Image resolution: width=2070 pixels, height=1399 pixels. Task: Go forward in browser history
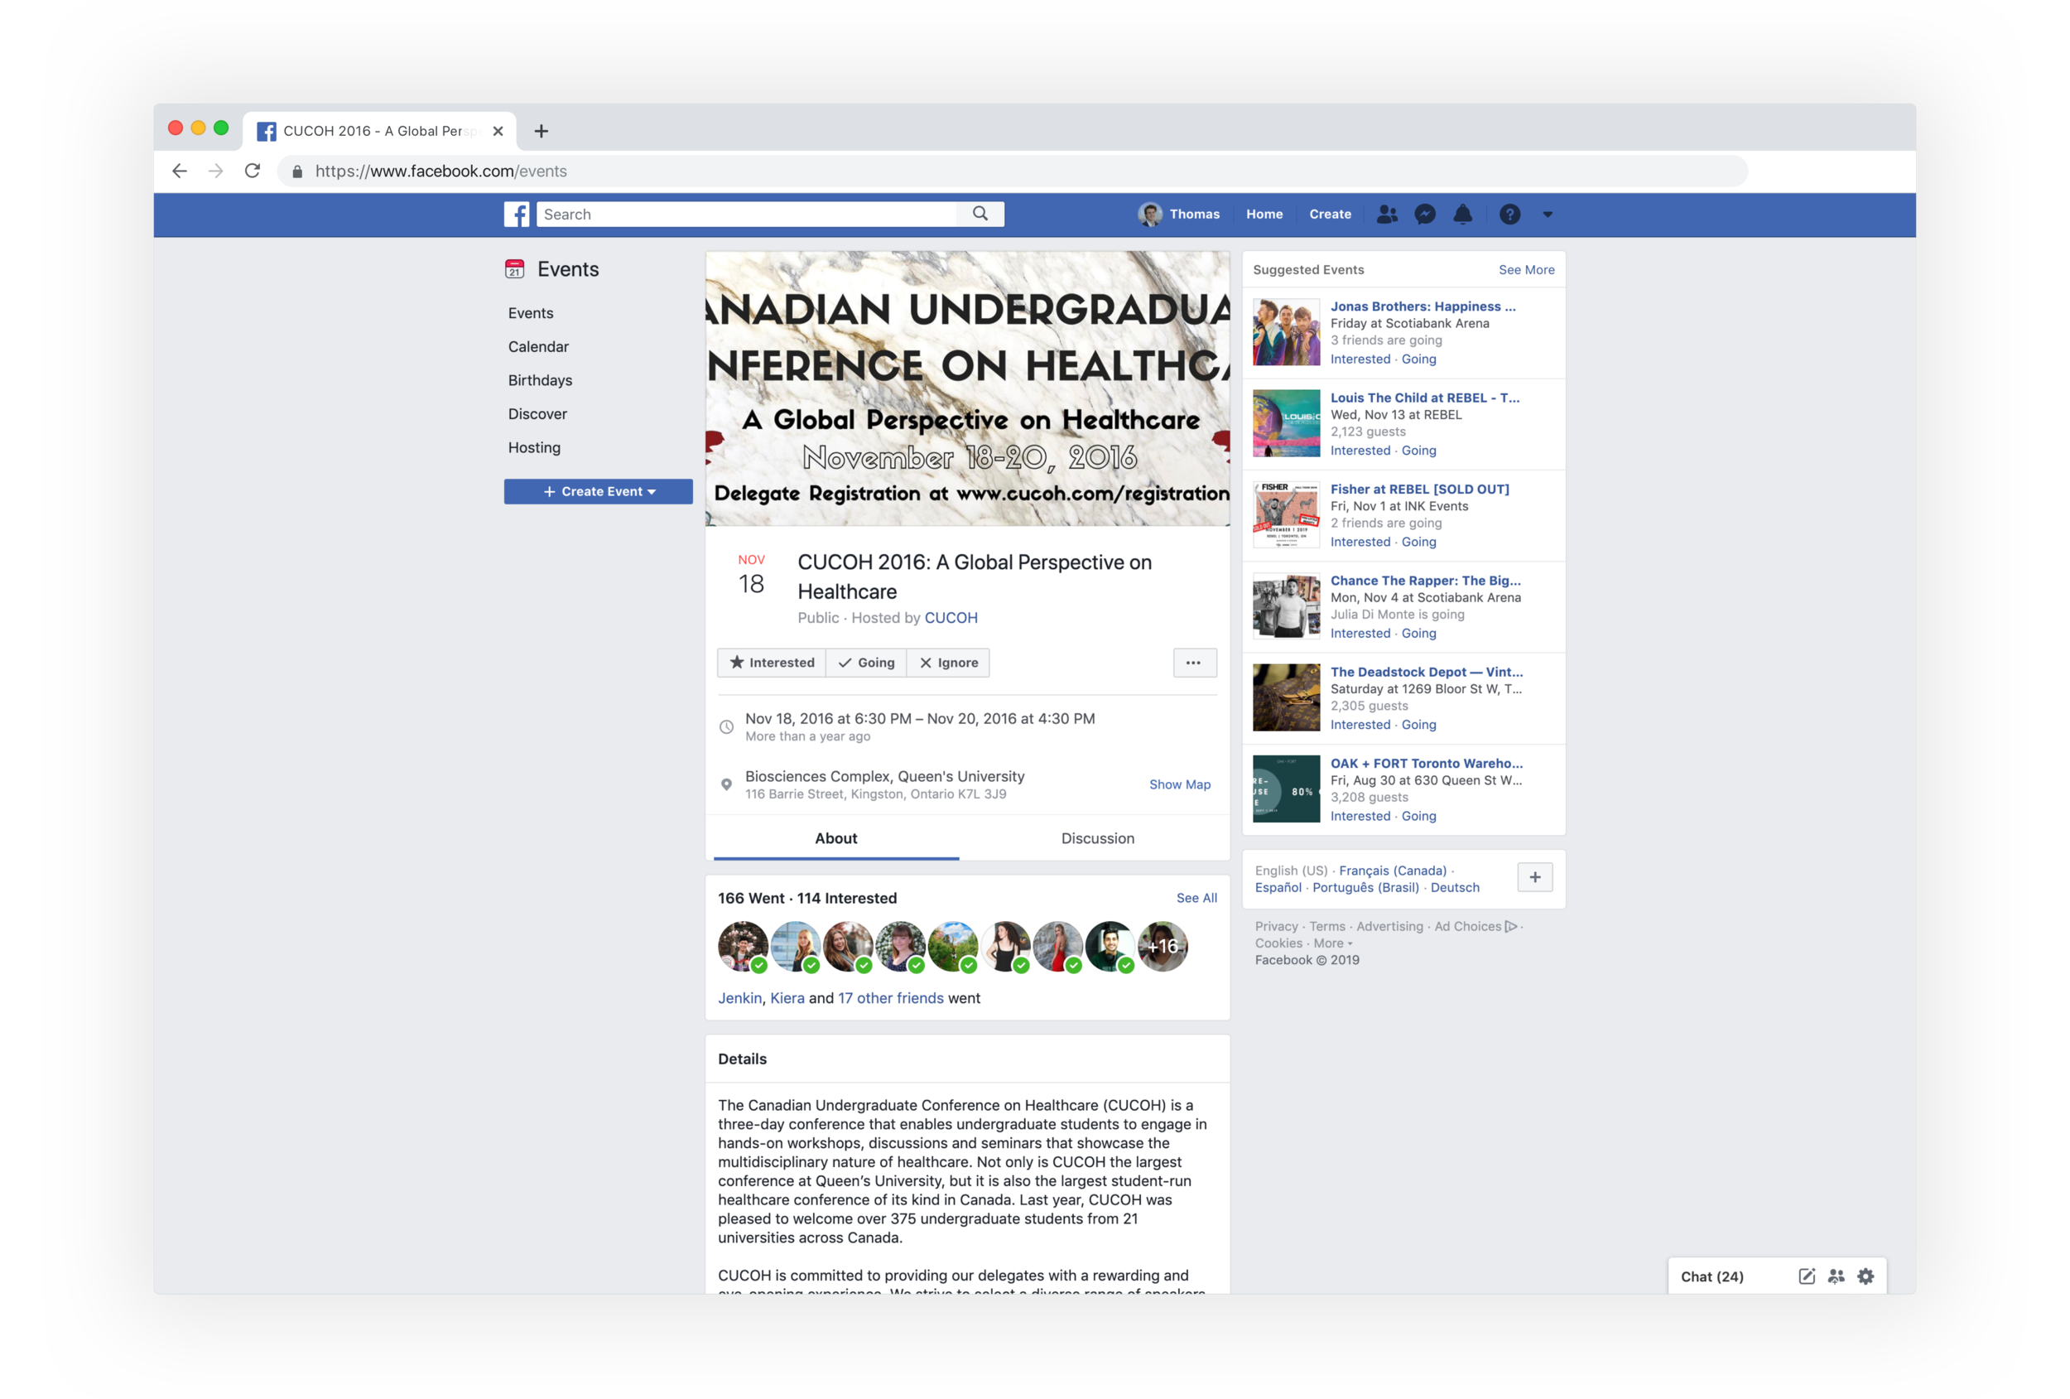coord(215,171)
